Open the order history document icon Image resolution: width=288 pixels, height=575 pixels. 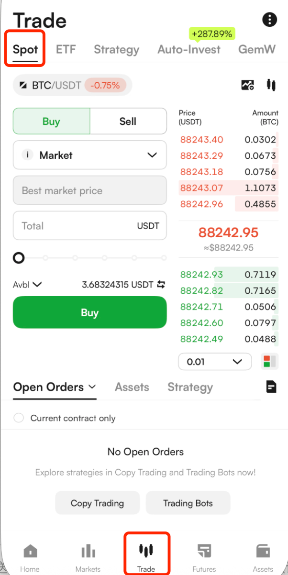(x=271, y=387)
